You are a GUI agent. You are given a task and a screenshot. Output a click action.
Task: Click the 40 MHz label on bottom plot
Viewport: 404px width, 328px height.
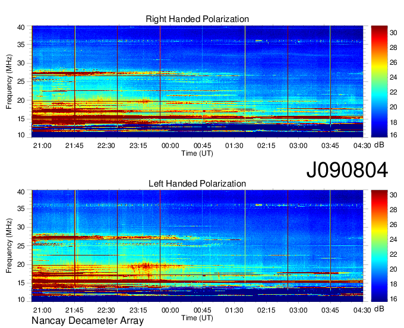tap(21, 192)
